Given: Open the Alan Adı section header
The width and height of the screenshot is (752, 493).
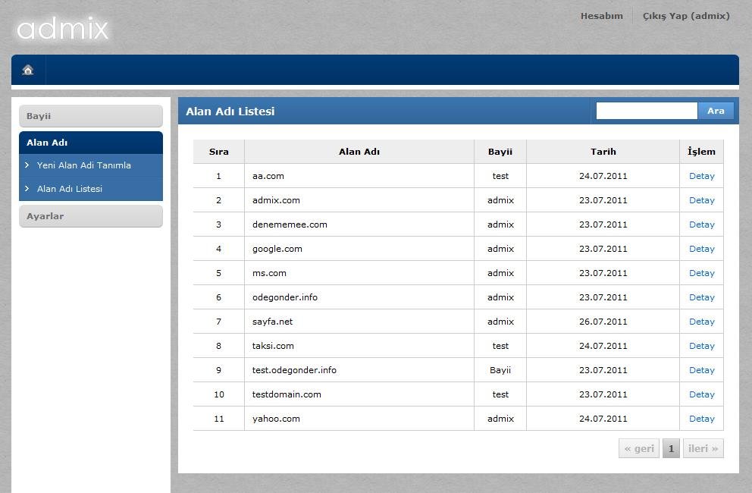Looking at the screenshot, I should click(x=47, y=142).
